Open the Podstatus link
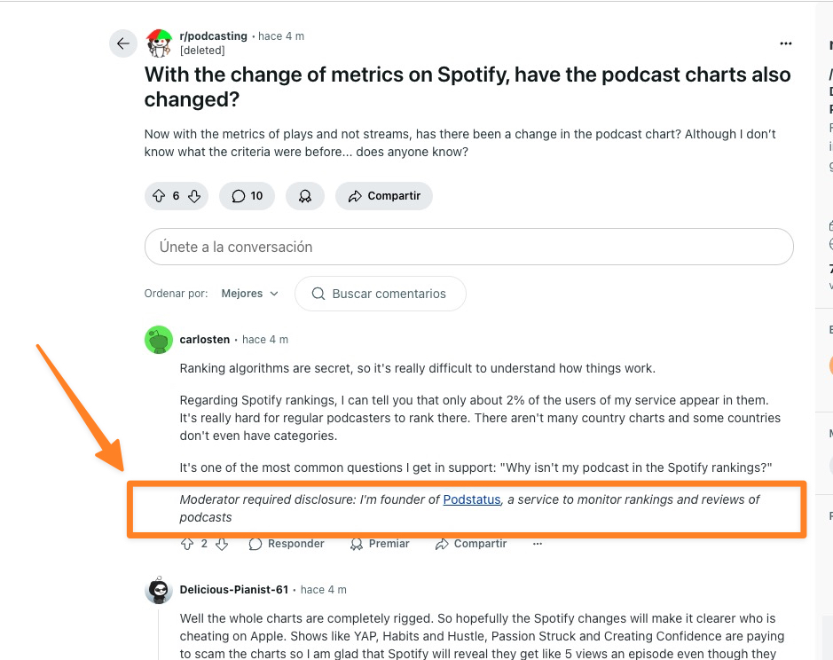 [472, 499]
